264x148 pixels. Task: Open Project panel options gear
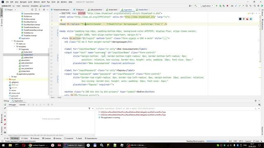coord(44,10)
